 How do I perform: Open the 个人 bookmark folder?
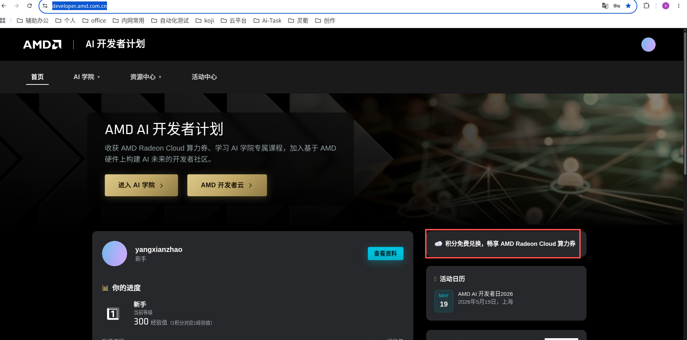point(66,20)
